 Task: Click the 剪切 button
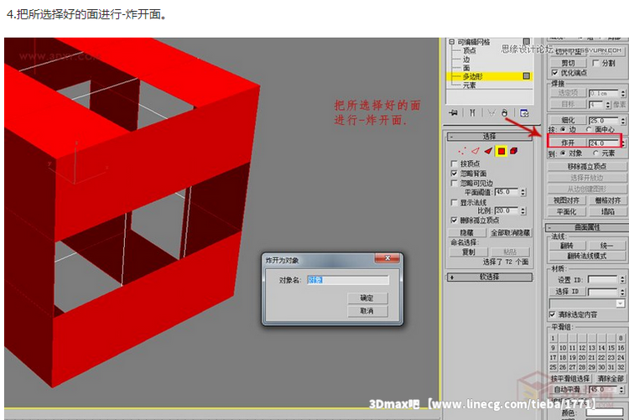click(x=568, y=63)
